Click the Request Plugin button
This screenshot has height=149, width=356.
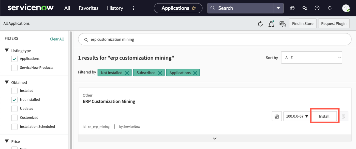point(334,23)
